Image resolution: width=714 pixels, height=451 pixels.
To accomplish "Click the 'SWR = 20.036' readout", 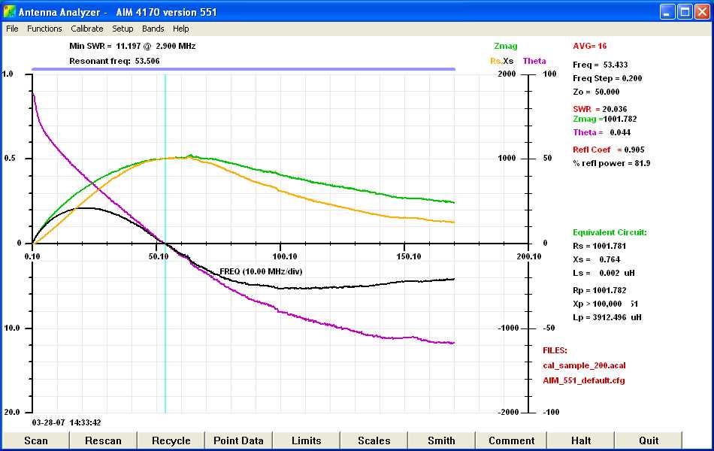I will coord(600,109).
